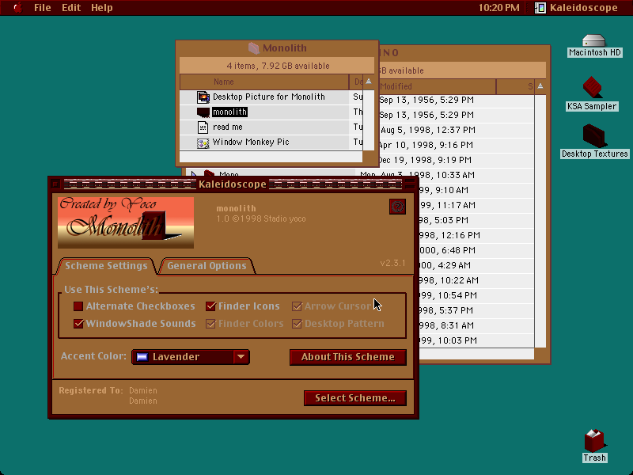Click the Select Scheme... button
The width and height of the screenshot is (633, 475).
(355, 398)
